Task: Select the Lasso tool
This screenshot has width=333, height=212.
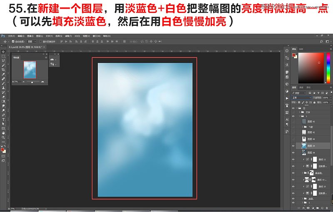Action: coord(3,61)
